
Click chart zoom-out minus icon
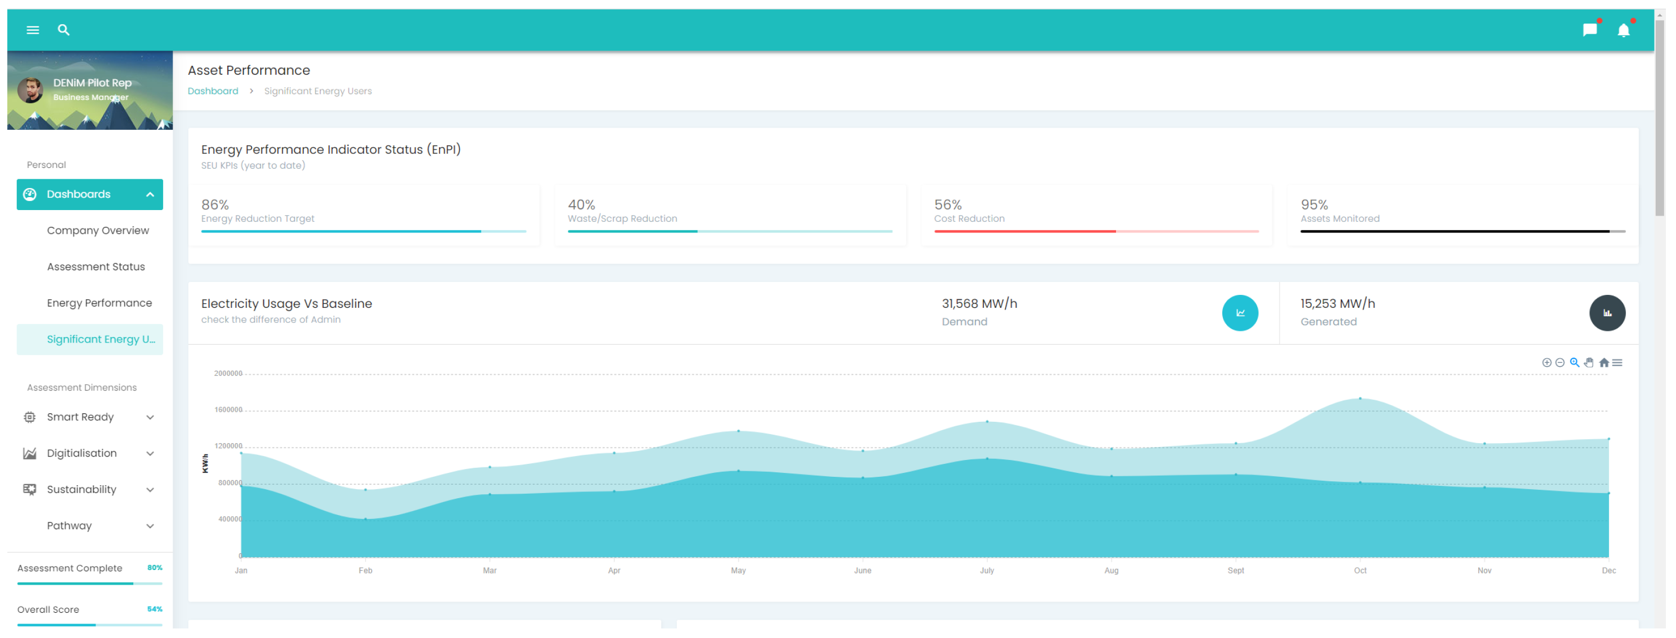pos(1560,363)
